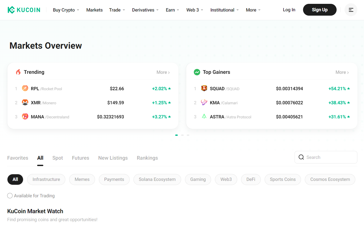364x226 pixels.
Task: Click the SQUAD coin icon
Action: pos(204,88)
